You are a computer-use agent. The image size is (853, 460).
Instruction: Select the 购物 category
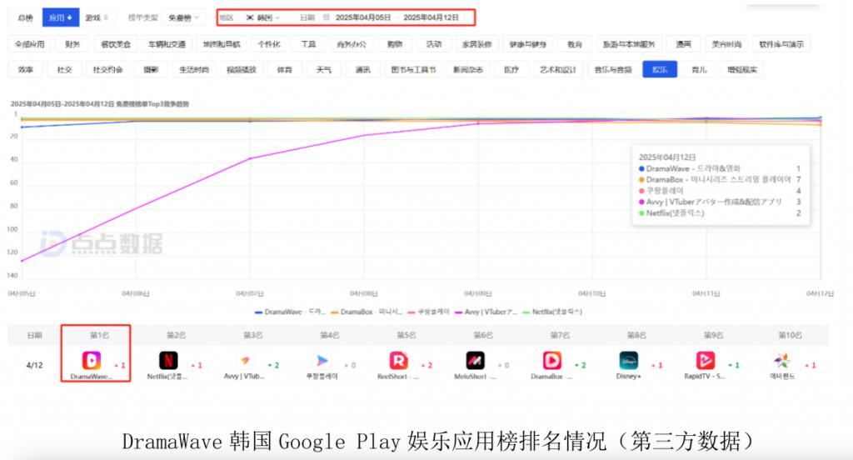(x=394, y=44)
